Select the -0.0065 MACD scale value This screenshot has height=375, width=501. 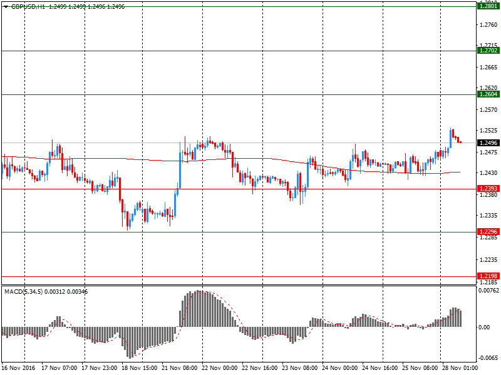[x=488, y=357]
